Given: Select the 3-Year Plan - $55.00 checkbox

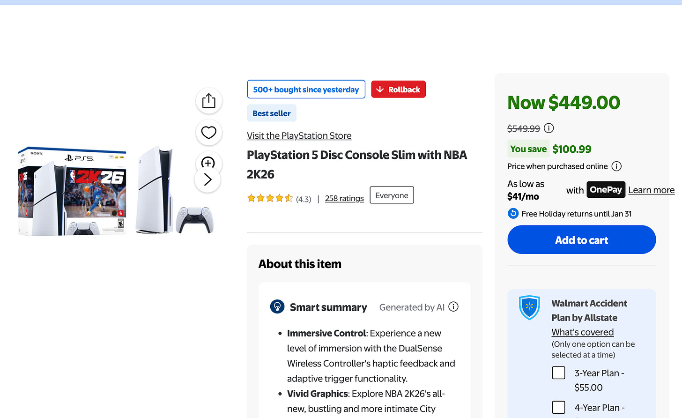Looking at the screenshot, I should [x=558, y=373].
